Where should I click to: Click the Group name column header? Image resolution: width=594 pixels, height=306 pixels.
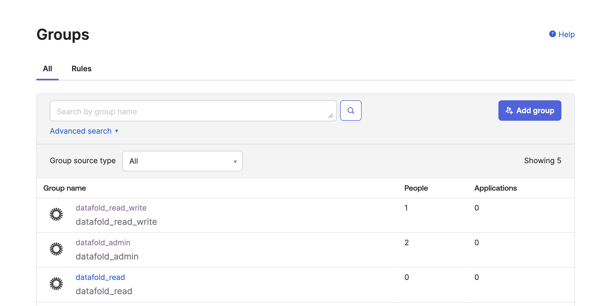65,188
